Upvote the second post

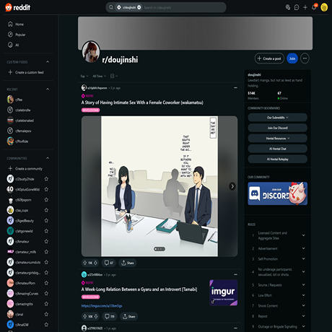click(84, 316)
